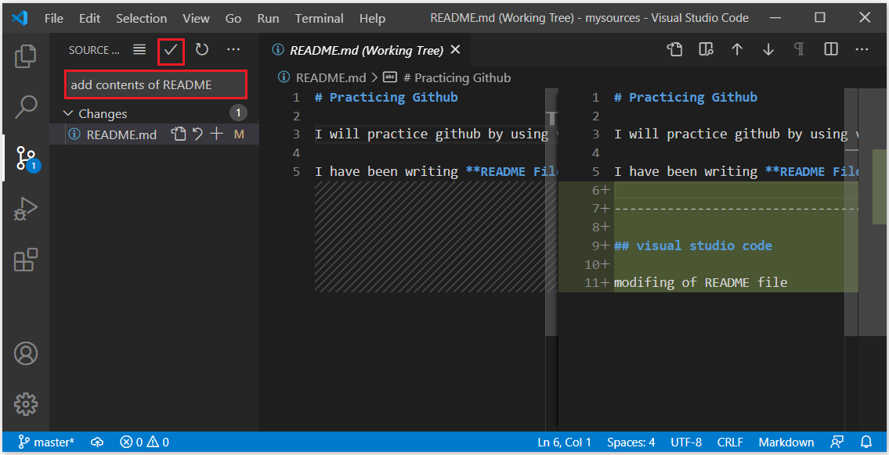Click 'modifing of README file' line
Image resolution: width=889 pixels, height=455 pixels.
[x=701, y=282]
